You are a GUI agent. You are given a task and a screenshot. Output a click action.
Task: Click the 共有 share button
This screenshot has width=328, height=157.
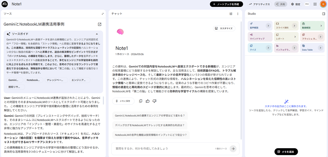coord(280,4)
